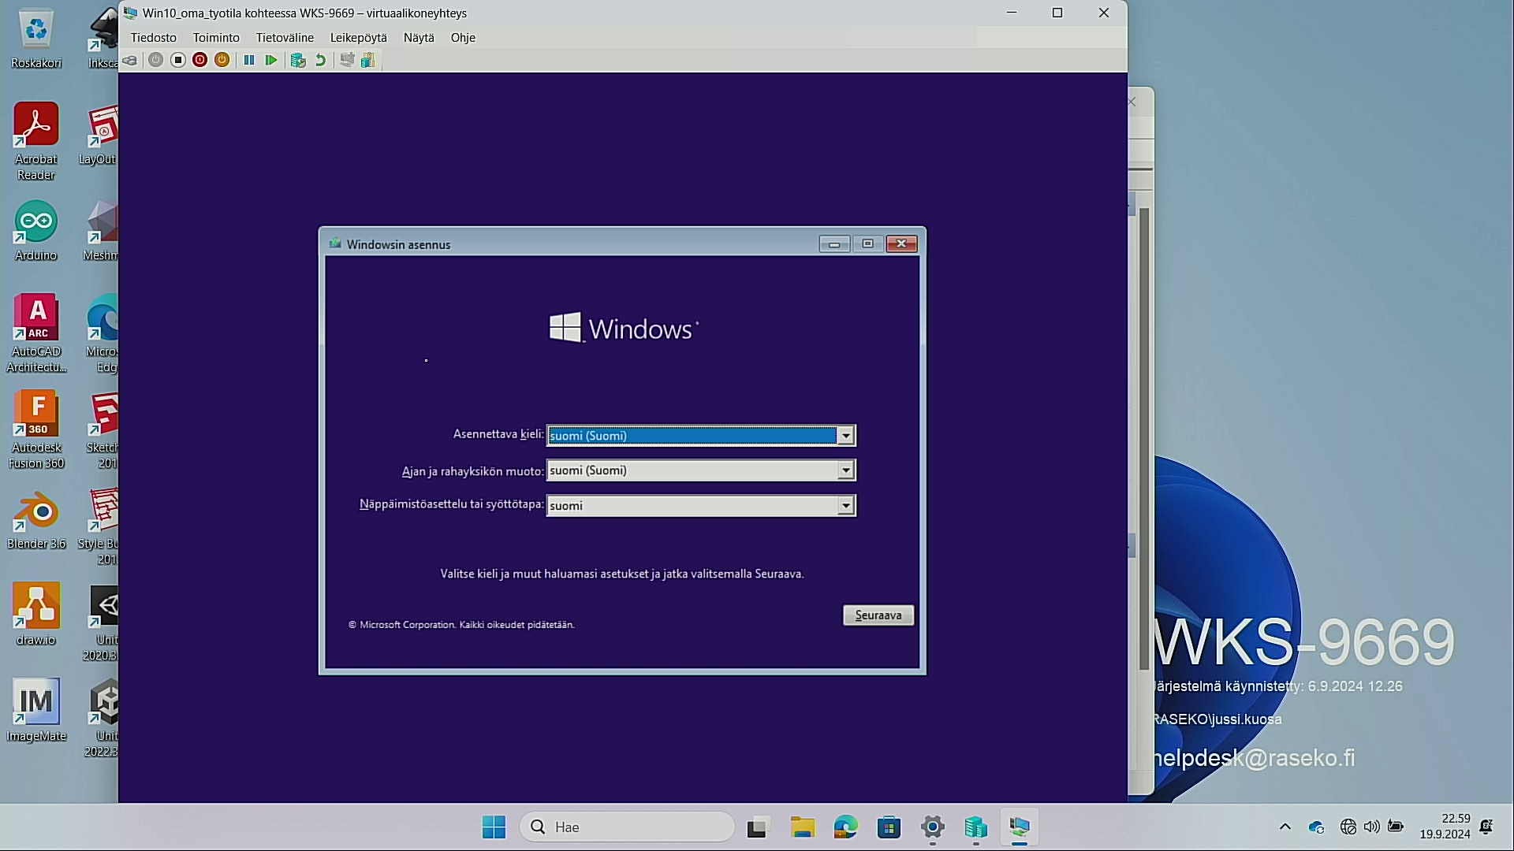Open Microsoft Edge from the taskbar

(846, 827)
